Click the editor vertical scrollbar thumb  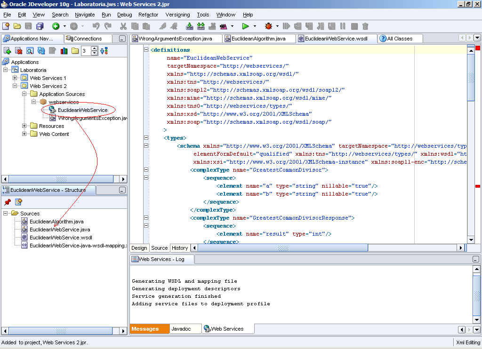coord(471,78)
